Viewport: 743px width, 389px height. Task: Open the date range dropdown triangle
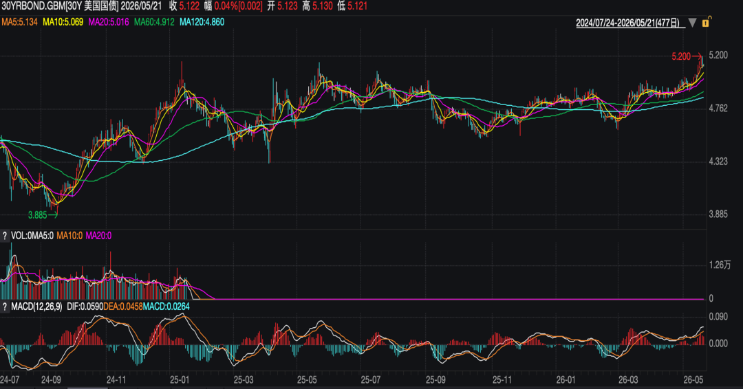(692, 22)
